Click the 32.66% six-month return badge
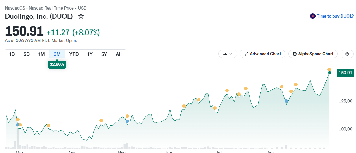This screenshot has width=356, height=153. [57, 64]
